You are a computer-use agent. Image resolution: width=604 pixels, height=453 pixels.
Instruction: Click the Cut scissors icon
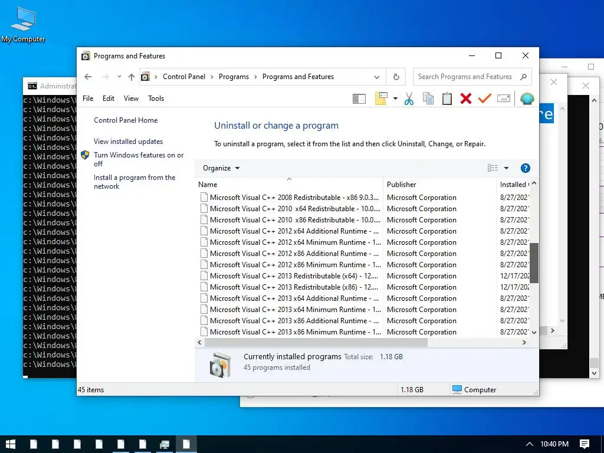tap(409, 99)
